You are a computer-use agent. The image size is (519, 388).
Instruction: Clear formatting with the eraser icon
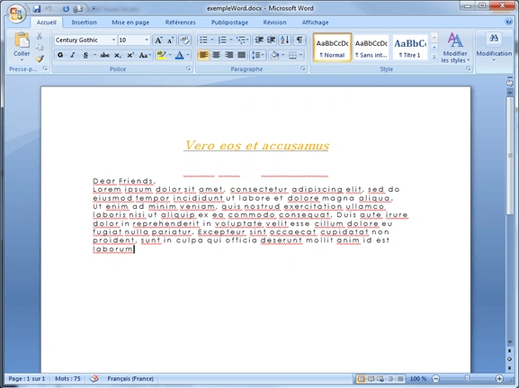[x=184, y=41]
